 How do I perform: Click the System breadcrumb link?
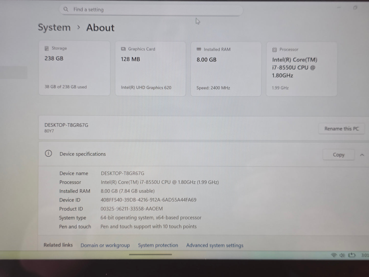(x=54, y=27)
